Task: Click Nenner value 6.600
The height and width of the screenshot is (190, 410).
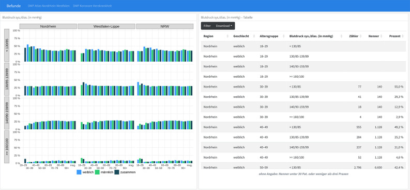Action: click(378, 167)
